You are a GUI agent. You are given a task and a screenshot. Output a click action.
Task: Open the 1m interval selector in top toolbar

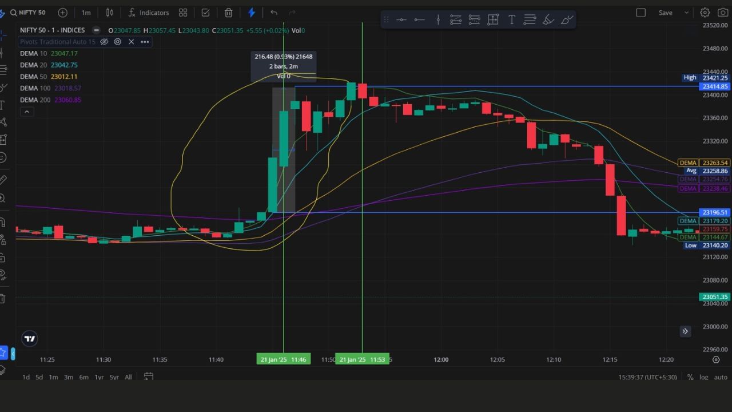pos(86,13)
